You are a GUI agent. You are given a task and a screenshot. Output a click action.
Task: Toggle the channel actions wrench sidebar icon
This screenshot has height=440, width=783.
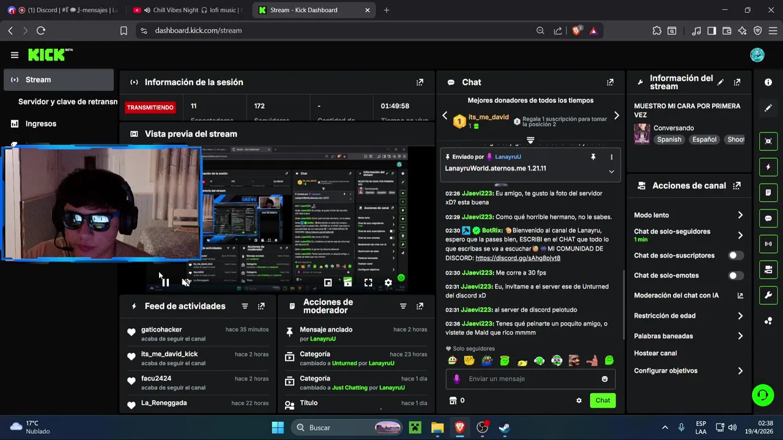pos(768,295)
